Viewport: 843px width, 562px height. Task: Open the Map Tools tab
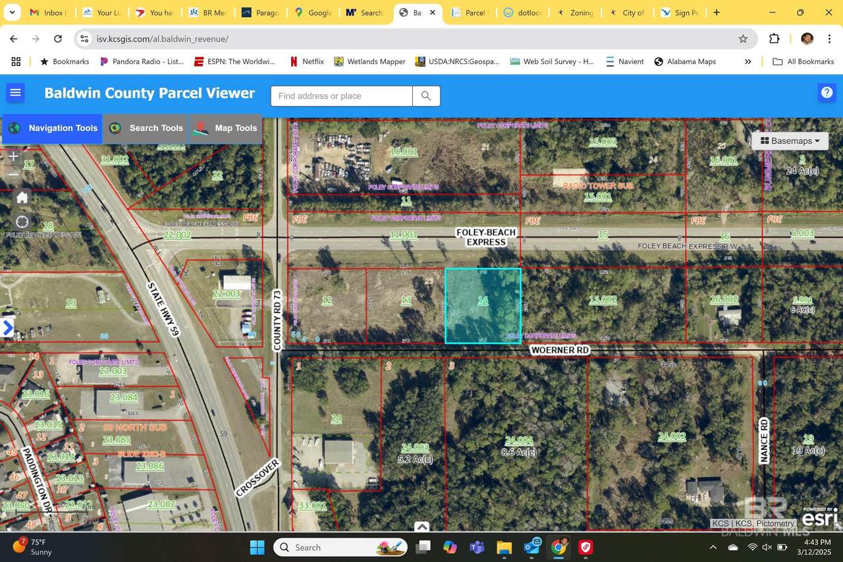pyautogui.click(x=226, y=128)
